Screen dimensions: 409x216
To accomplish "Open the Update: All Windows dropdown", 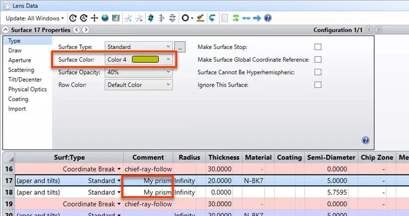I will pyautogui.click(x=35, y=18).
